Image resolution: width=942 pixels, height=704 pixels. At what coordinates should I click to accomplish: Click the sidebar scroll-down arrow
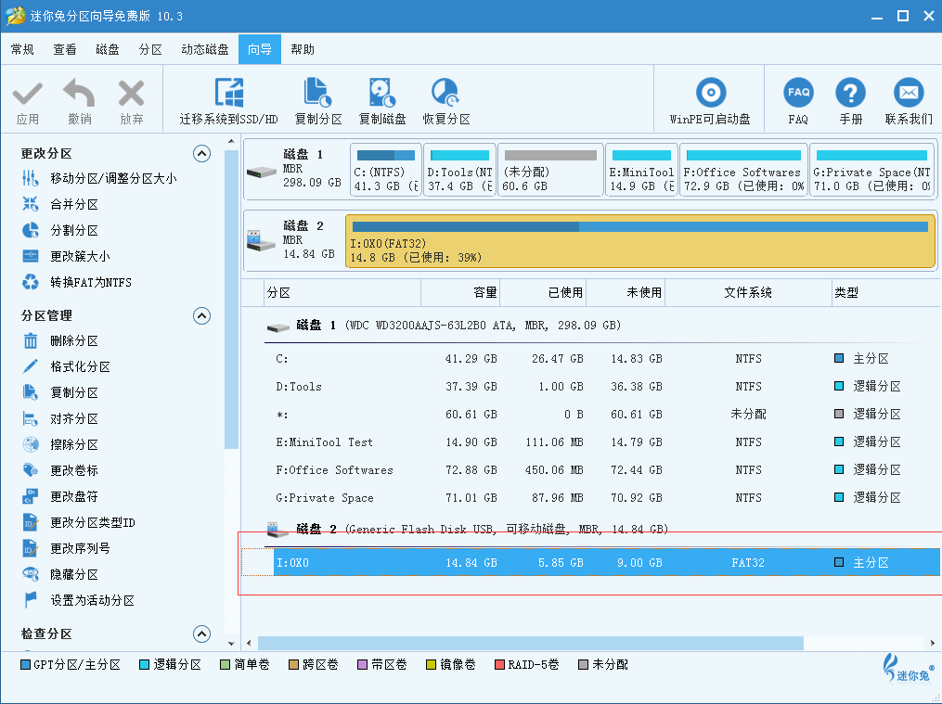(231, 643)
